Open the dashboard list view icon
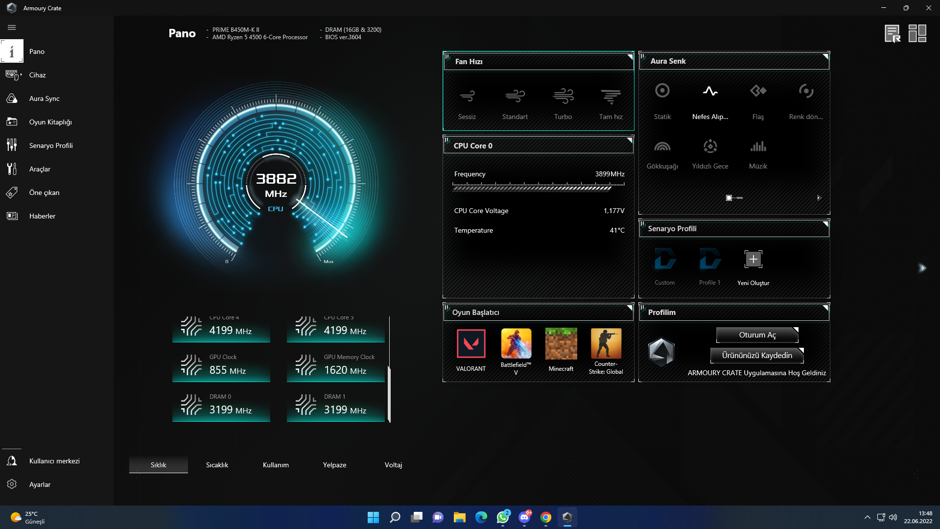 pos(893,33)
